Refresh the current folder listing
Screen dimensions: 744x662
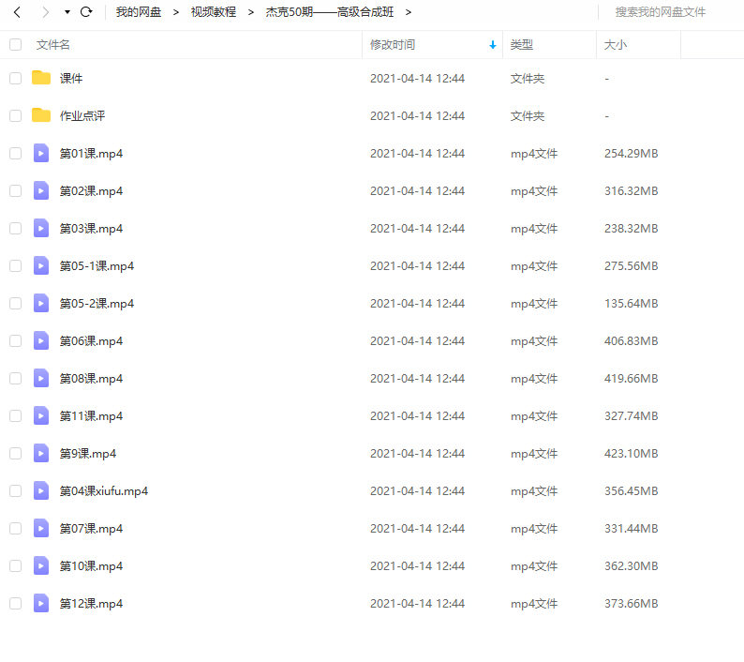tap(86, 12)
